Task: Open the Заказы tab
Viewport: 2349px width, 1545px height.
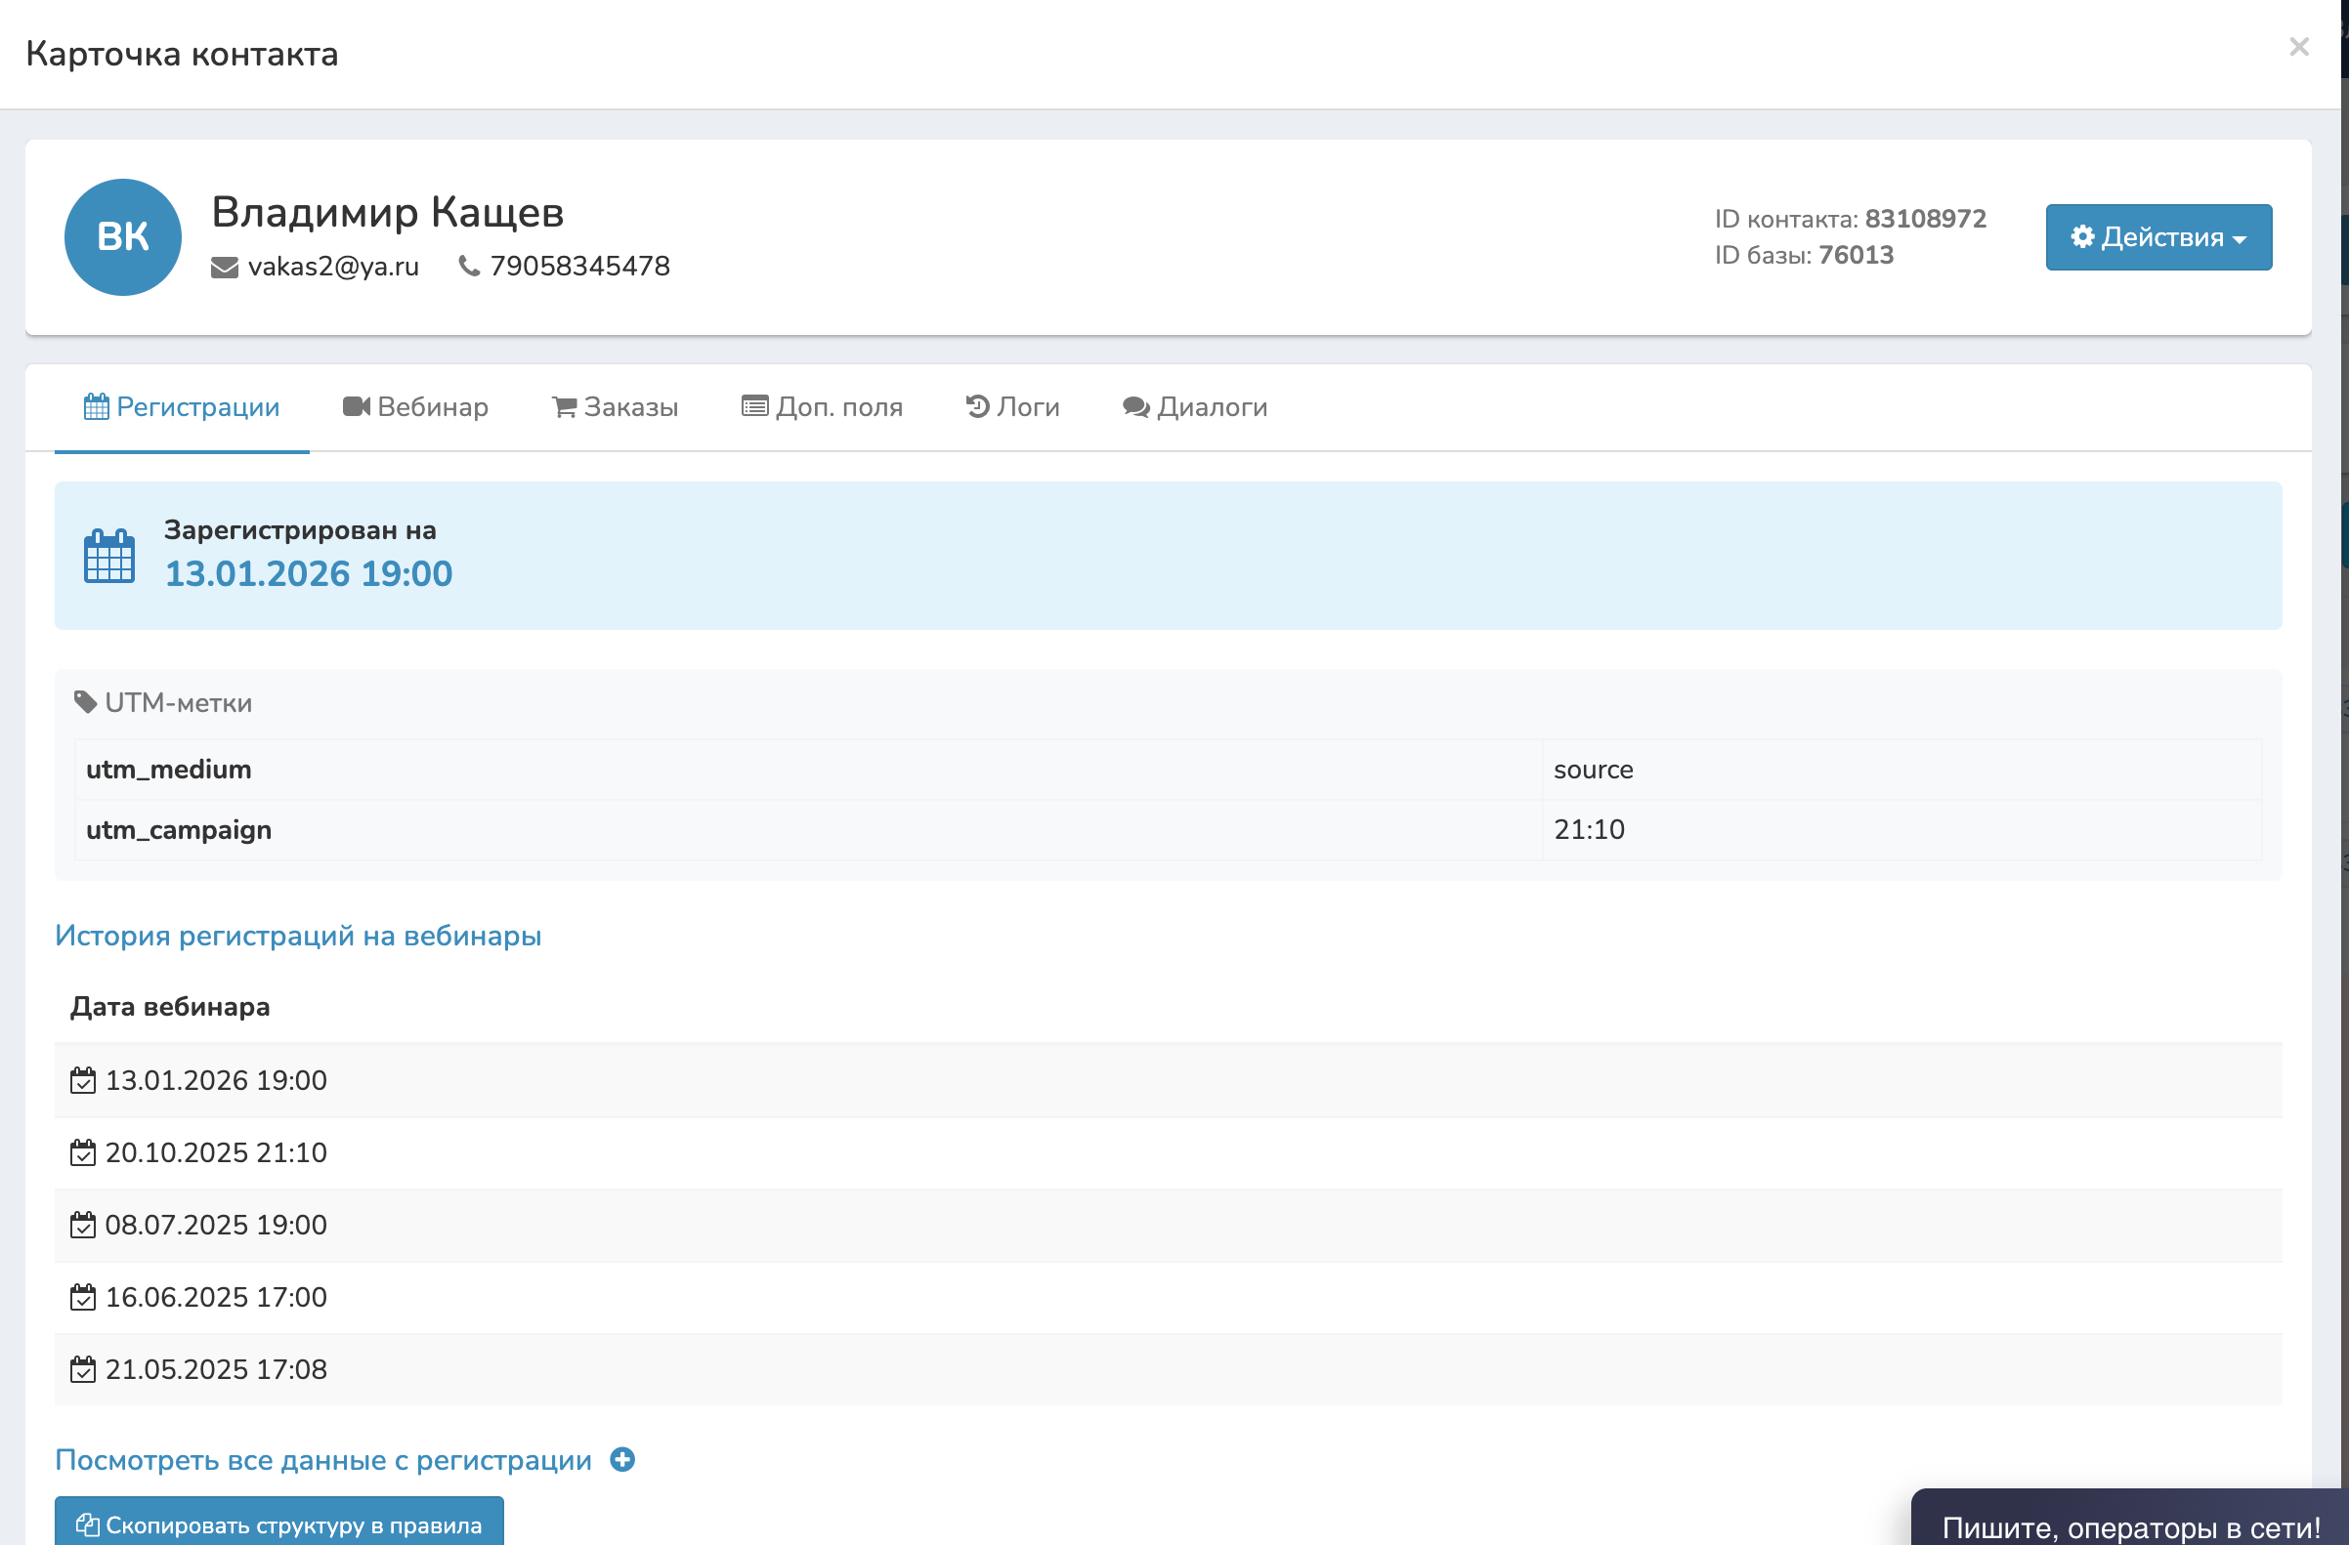Action: click(x=615, y=406)
